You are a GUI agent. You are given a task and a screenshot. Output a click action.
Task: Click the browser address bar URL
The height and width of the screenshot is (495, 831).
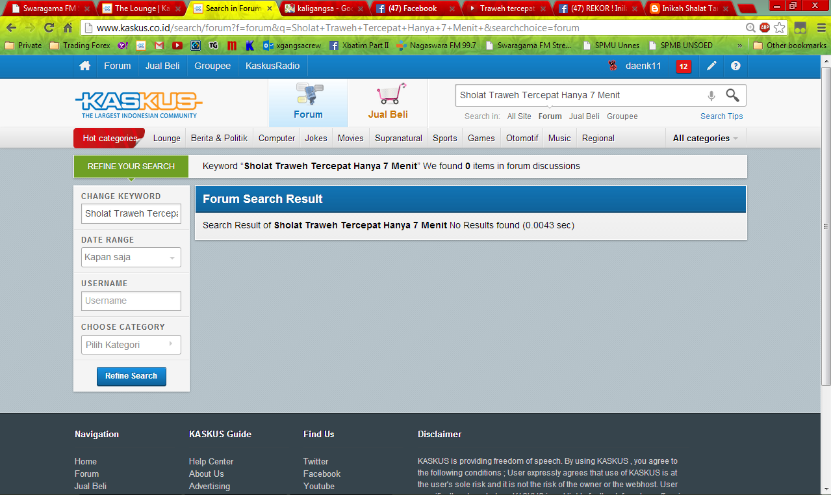tap(413, 28)
